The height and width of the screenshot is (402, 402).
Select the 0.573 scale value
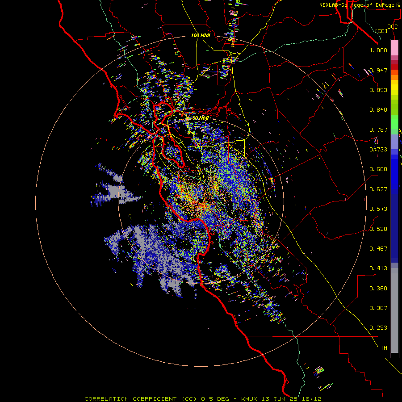(378, 209)
